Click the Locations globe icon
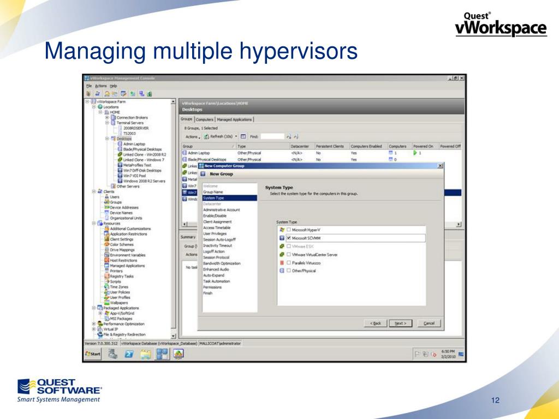This screenshot has height=419, width=559. 100,107
